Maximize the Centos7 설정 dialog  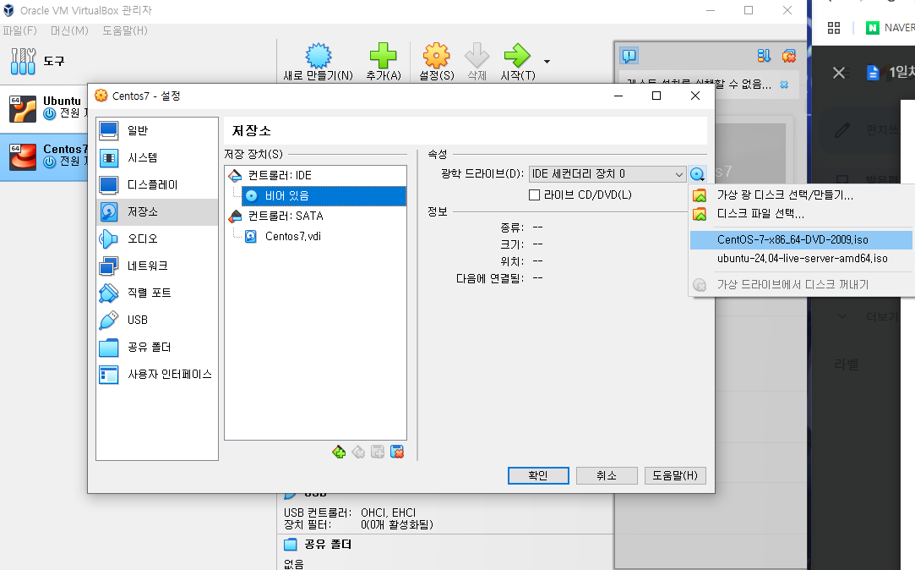(656, 96)
